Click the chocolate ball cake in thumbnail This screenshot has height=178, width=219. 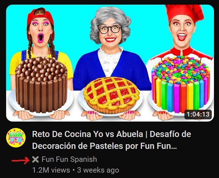click(x=41, y=85)
